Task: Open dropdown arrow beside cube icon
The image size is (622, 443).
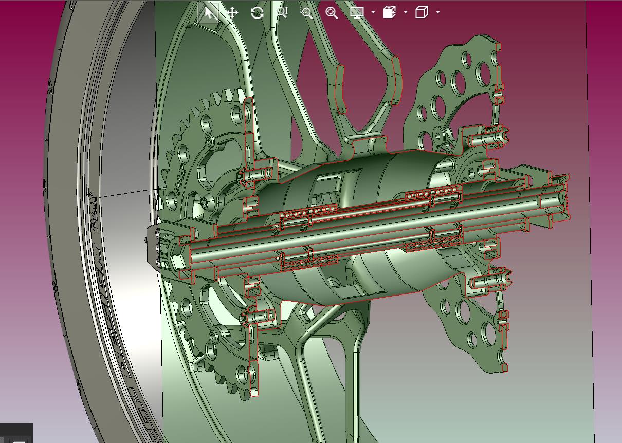Action: (438, 12)
